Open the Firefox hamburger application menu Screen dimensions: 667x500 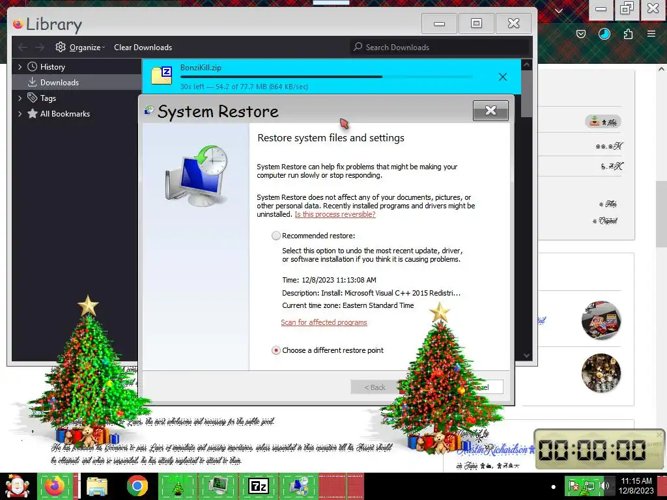pos(651,34)
